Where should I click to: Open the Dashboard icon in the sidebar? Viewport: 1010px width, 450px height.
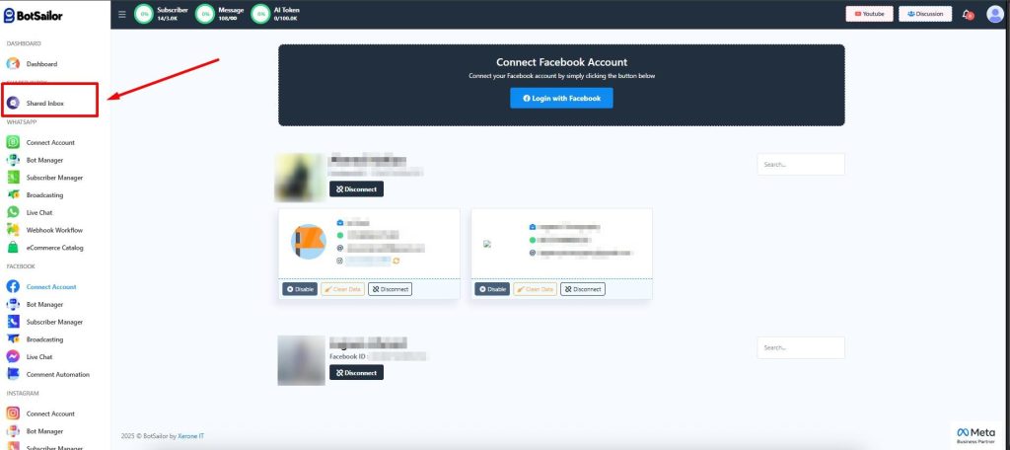click(x=13, y=64)
